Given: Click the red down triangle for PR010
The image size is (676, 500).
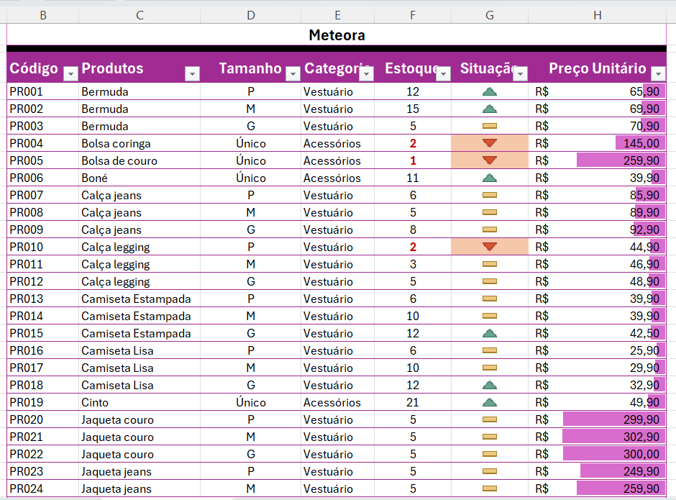Looking at the screenshot, I should [490, 247].
